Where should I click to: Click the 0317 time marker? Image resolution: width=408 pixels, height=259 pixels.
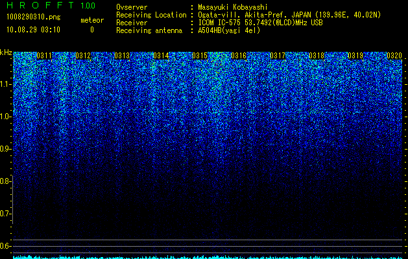tap(278, 56)
